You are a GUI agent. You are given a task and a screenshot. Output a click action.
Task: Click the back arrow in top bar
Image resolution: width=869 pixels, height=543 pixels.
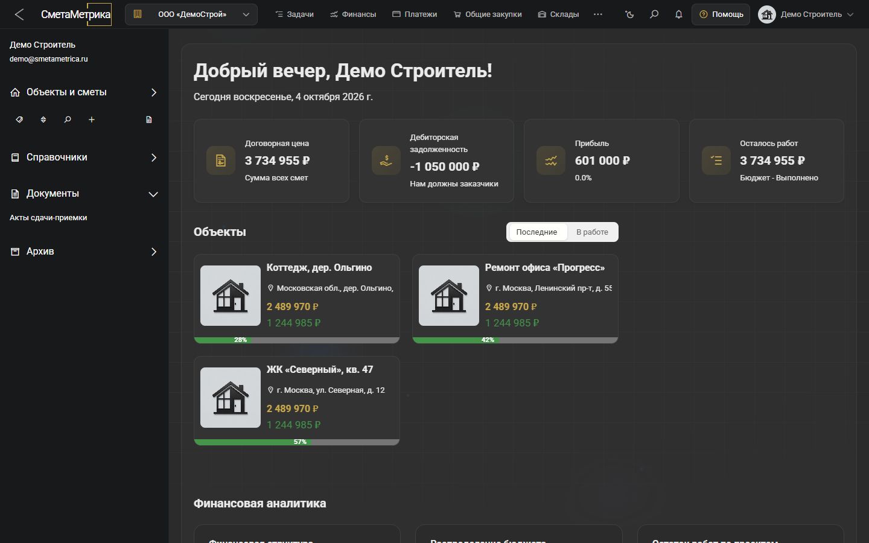[x=19, y=14]
